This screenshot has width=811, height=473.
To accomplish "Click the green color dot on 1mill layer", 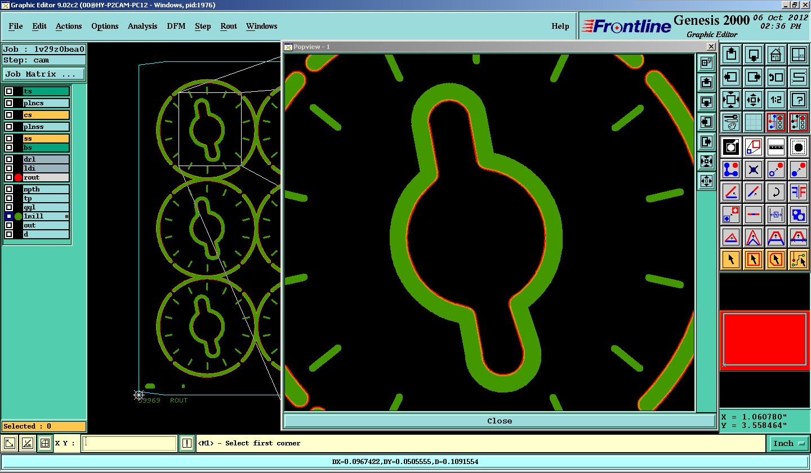I will tap(18, 216).
